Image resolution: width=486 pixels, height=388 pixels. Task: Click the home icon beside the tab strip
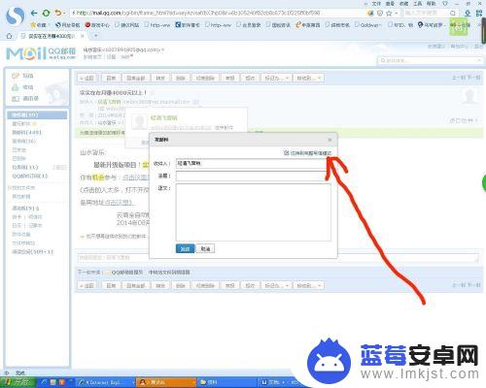pos(10,36)
